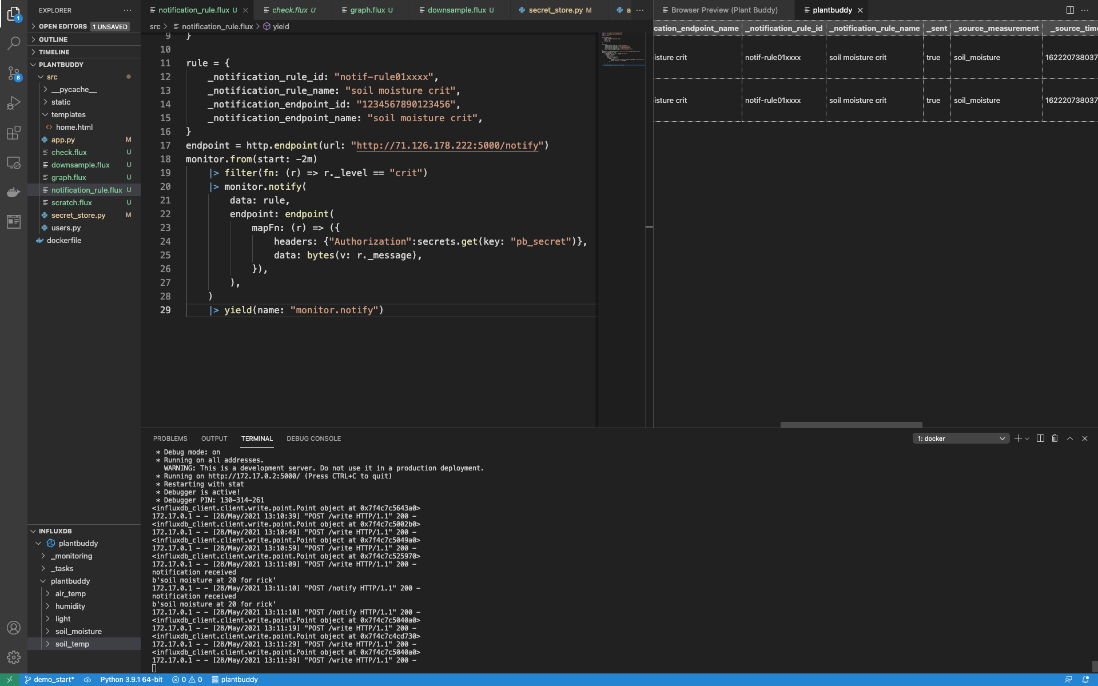This screenshot has width=1098, height=686.
Task: Open the Accounts icon
Action: tap(14, 628)
